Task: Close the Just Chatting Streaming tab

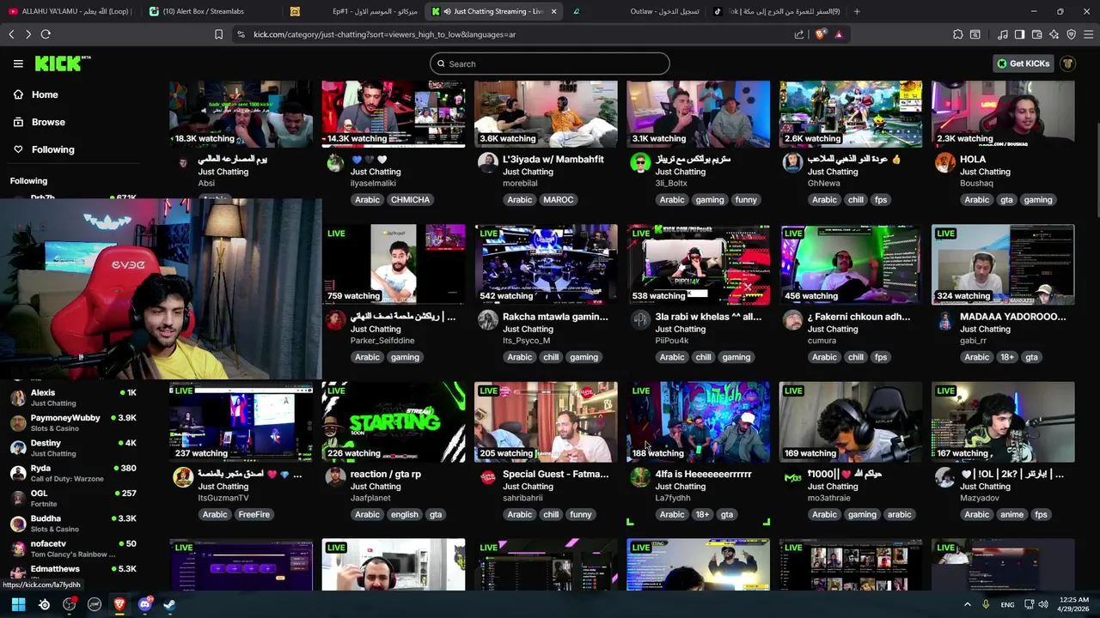Action: pyautogui.click(x=553, y=11)
